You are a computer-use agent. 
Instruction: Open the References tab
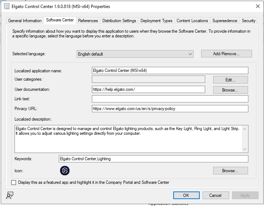88,21
